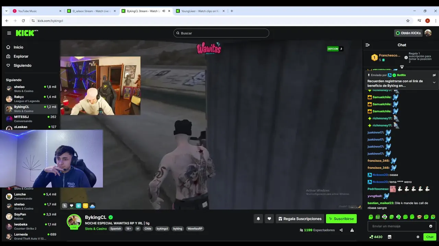Screen dimensions: 439x246
Task: Click Obtén KICKs button
Action: tap(408, 33)
